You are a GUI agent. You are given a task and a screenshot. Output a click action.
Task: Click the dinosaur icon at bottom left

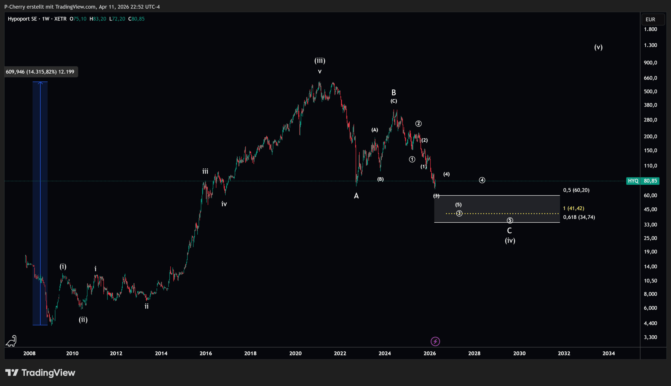pyautogui.click(x=11, y=341)
